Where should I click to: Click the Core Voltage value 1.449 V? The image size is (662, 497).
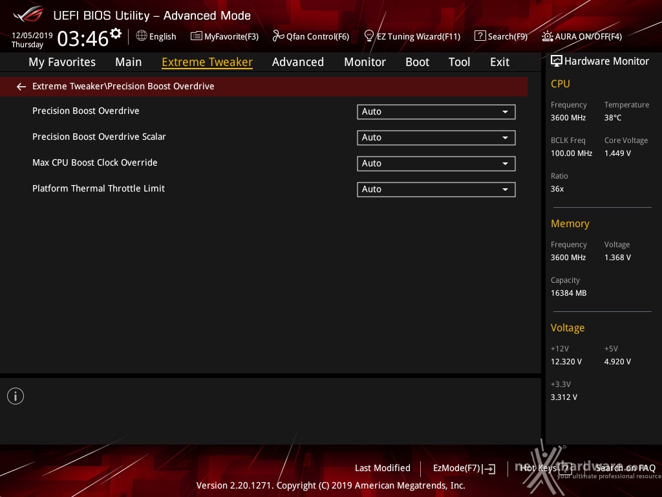tap(617, 153)
